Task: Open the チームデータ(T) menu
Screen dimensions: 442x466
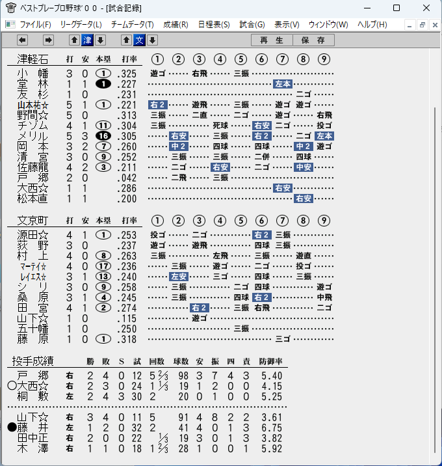Action: (x=133, y=24)
